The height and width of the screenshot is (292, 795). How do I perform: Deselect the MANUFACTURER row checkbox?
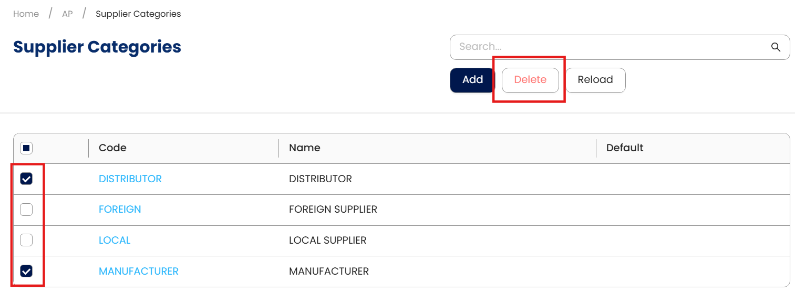point(26,271)
